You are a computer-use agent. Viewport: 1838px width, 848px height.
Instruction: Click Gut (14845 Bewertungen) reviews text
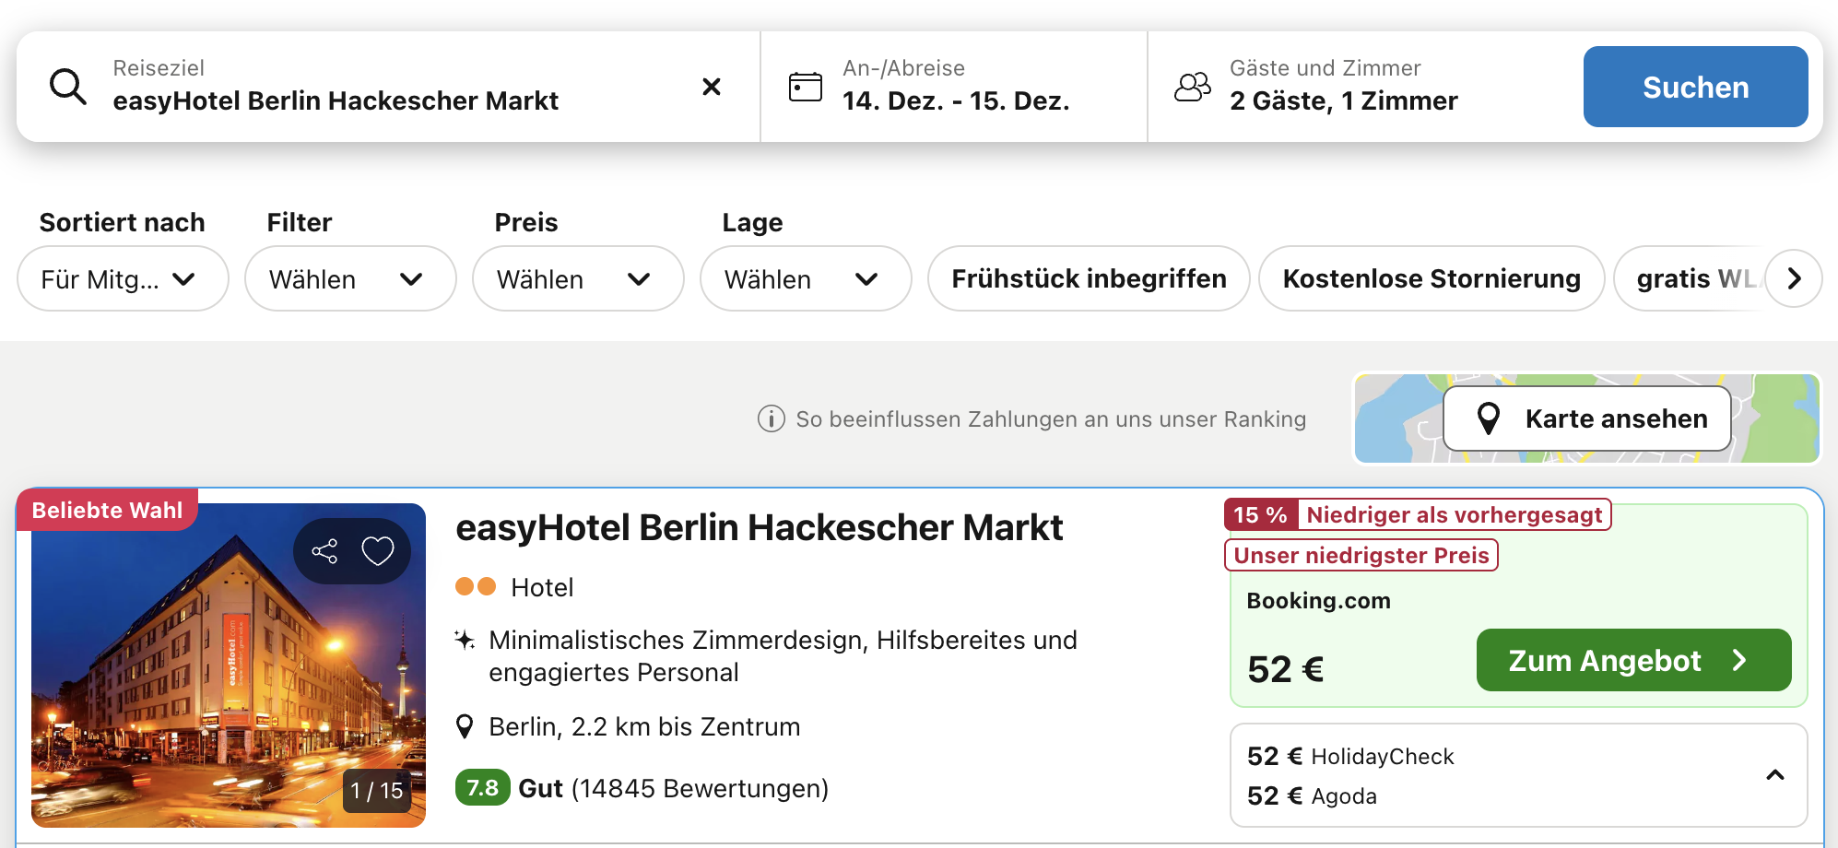pyautogui.click(x=674, y=789)
